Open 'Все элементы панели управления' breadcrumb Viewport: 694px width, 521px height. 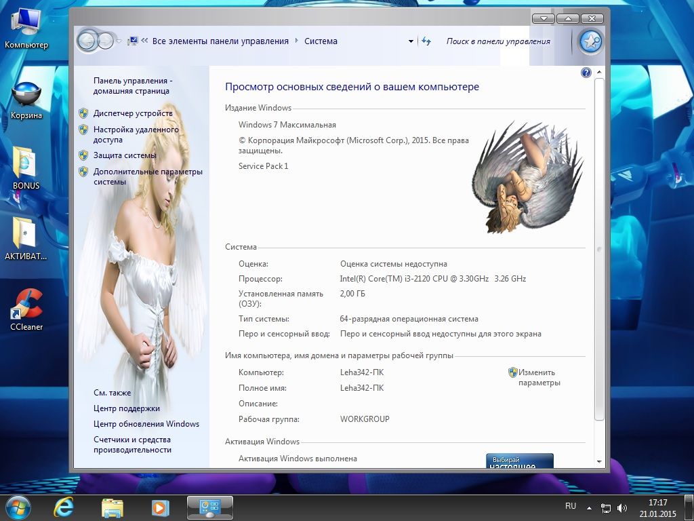220,41
